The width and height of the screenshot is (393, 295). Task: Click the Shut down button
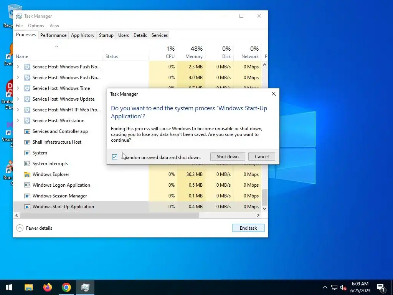tap(228, 157)
